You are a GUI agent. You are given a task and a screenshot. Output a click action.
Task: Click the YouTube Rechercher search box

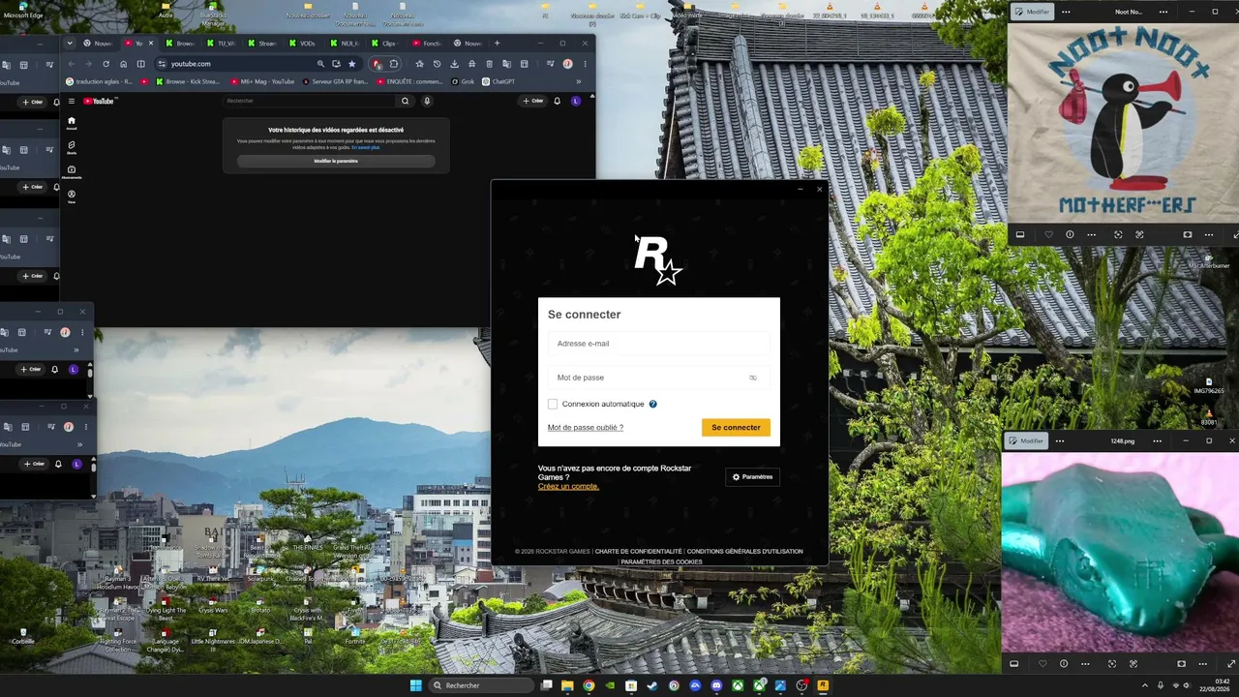tap(308, 101)
